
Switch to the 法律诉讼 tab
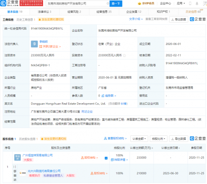(x=44, y=12)
